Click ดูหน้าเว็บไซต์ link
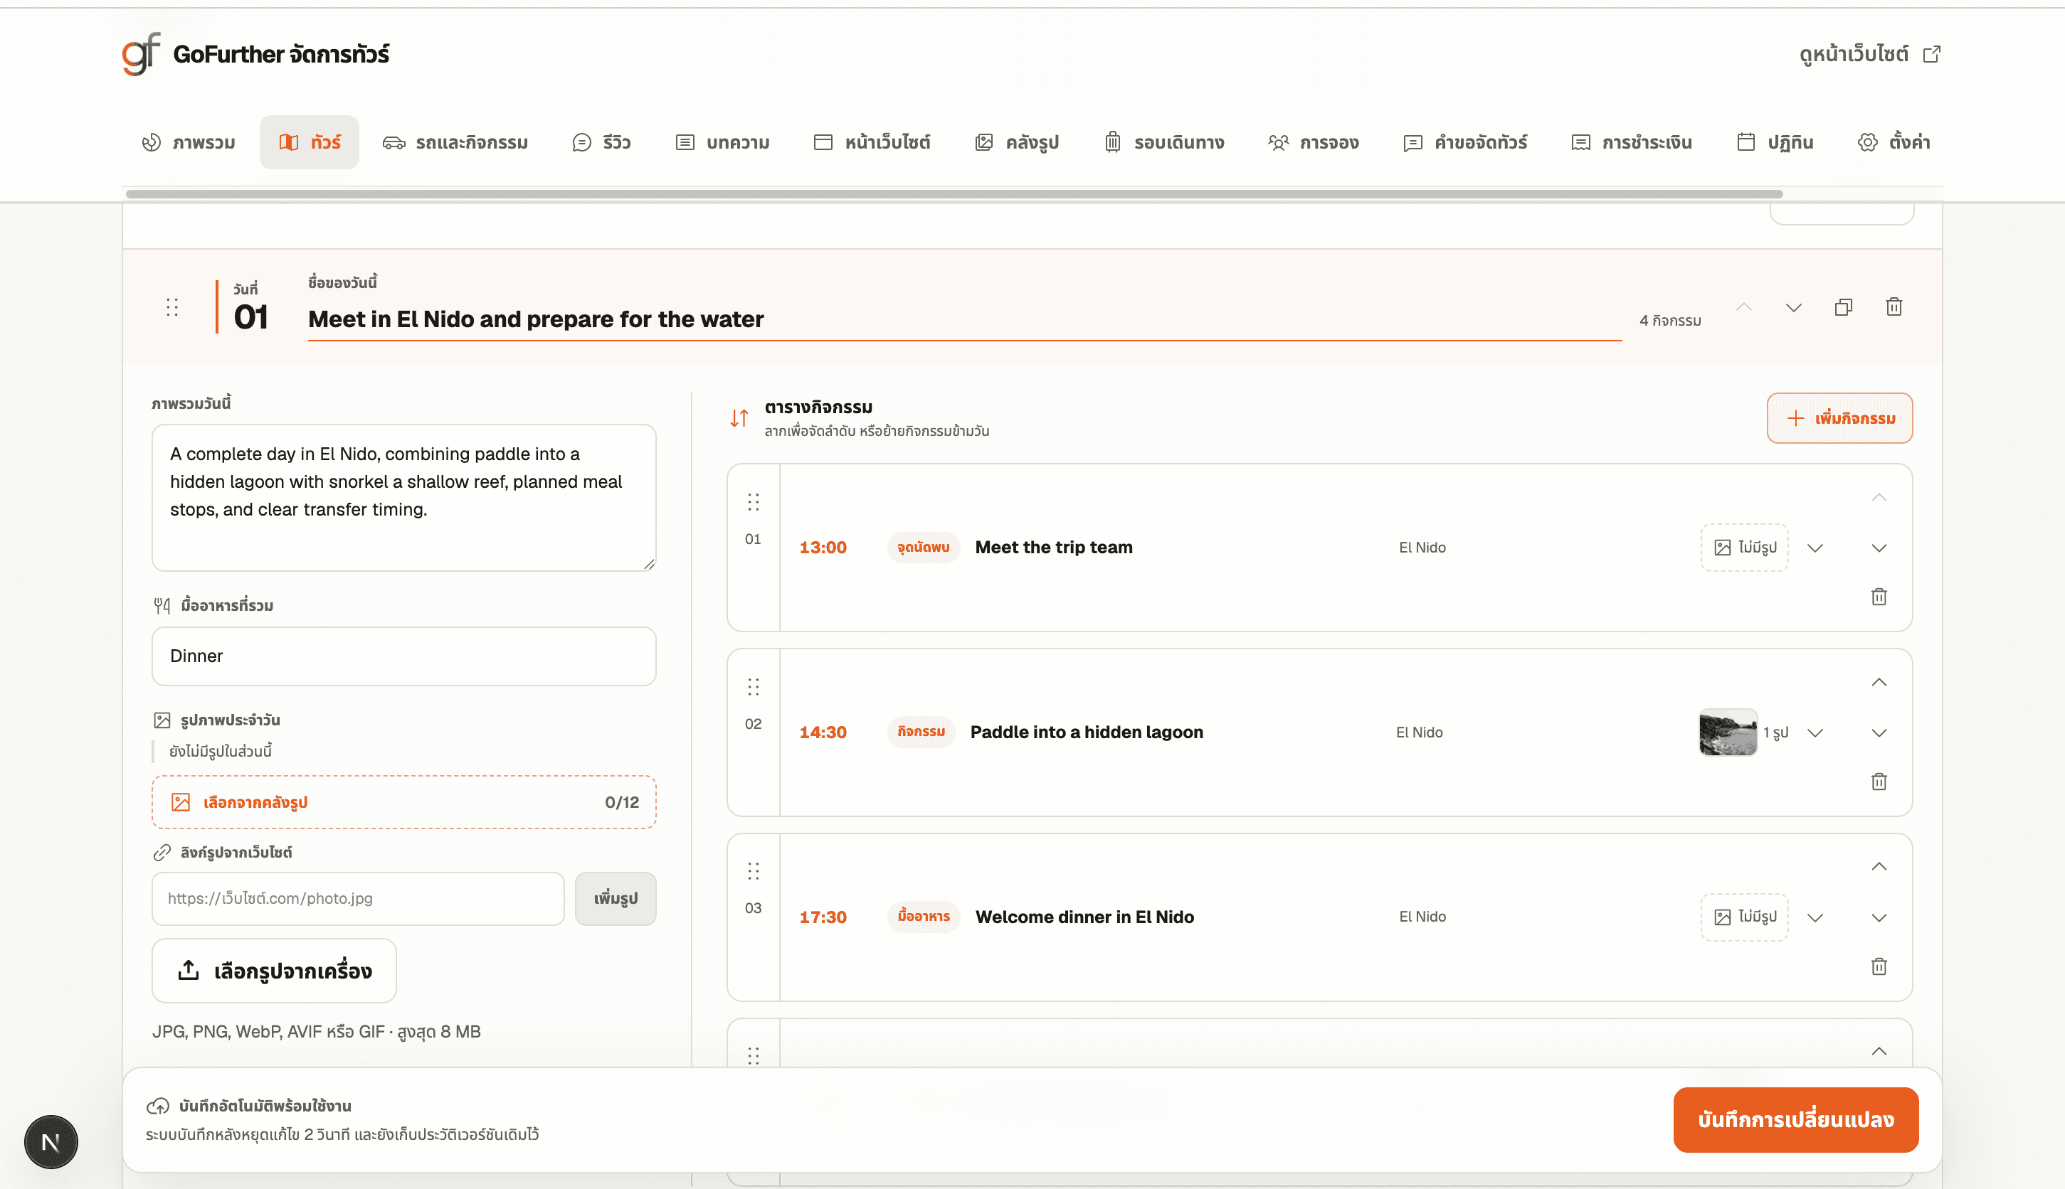The width and height of the screenshot is (2065, 1189). pyautogui.click(x=1870, y=54)
